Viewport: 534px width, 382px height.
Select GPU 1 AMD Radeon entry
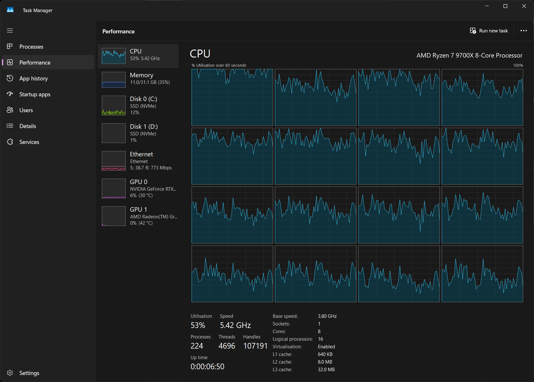(138, 216)
